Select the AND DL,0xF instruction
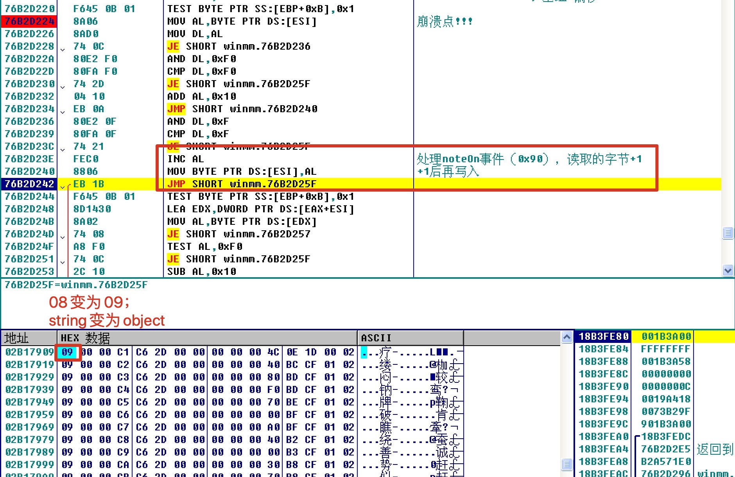Screen dimensions: 735x477 point(198,122)
